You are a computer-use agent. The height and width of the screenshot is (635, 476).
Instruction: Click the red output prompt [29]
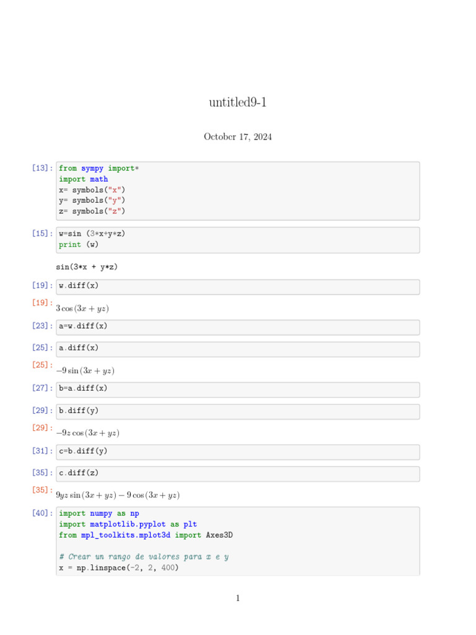pos(43,428)
